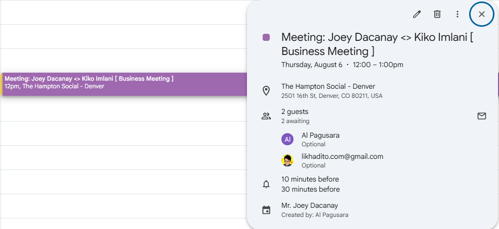The height and width of the screenshot is (229, 499).
Task: Click the event title in the popup
Action: 378,44
